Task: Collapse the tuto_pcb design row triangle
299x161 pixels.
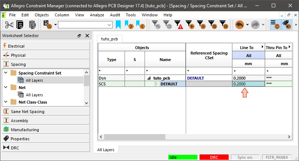Action: (149, 78)
